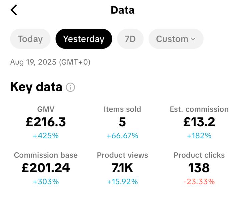
Task: Select the Today filter
Action: coord(30,39)
